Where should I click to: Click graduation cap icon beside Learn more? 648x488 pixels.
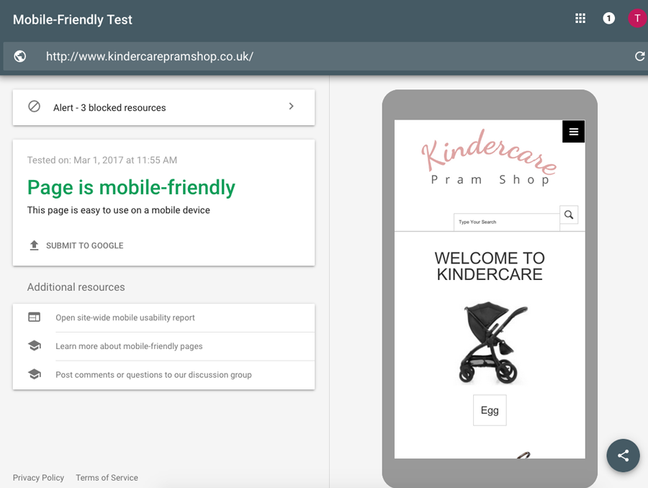coord(35,345)
